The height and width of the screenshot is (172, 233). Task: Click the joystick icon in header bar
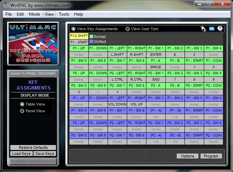(203, 29)
